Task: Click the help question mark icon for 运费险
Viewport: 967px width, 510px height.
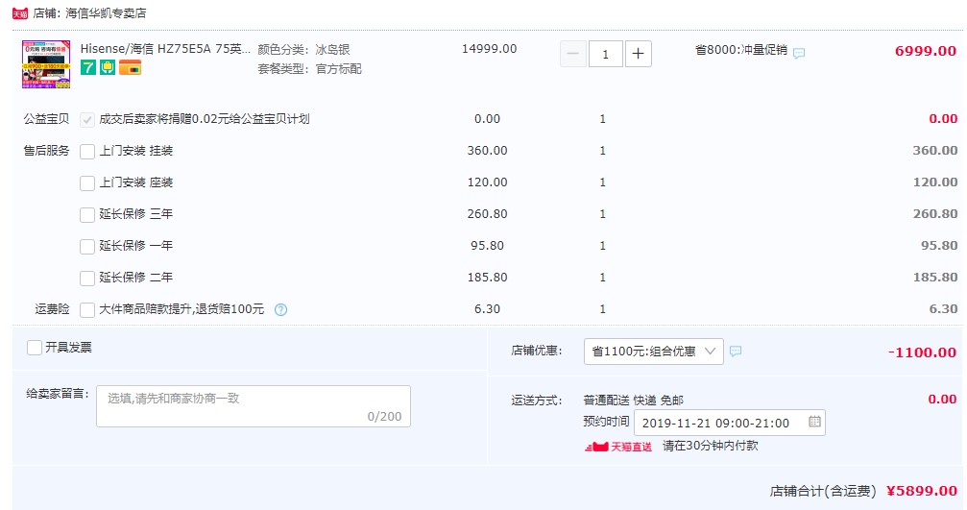Action: tap(280, 309)
